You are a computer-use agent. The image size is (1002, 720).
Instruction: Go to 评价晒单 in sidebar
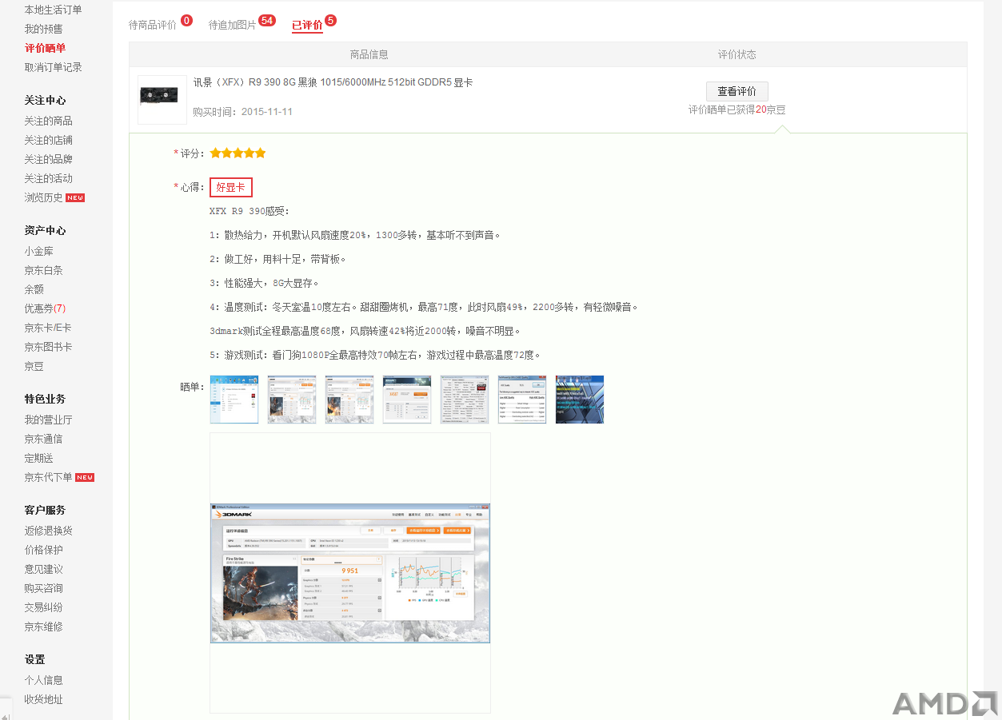[x=45, y=48]
